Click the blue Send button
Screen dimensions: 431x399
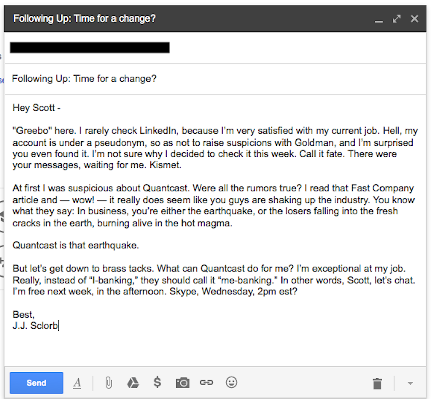tap(36, 383)
